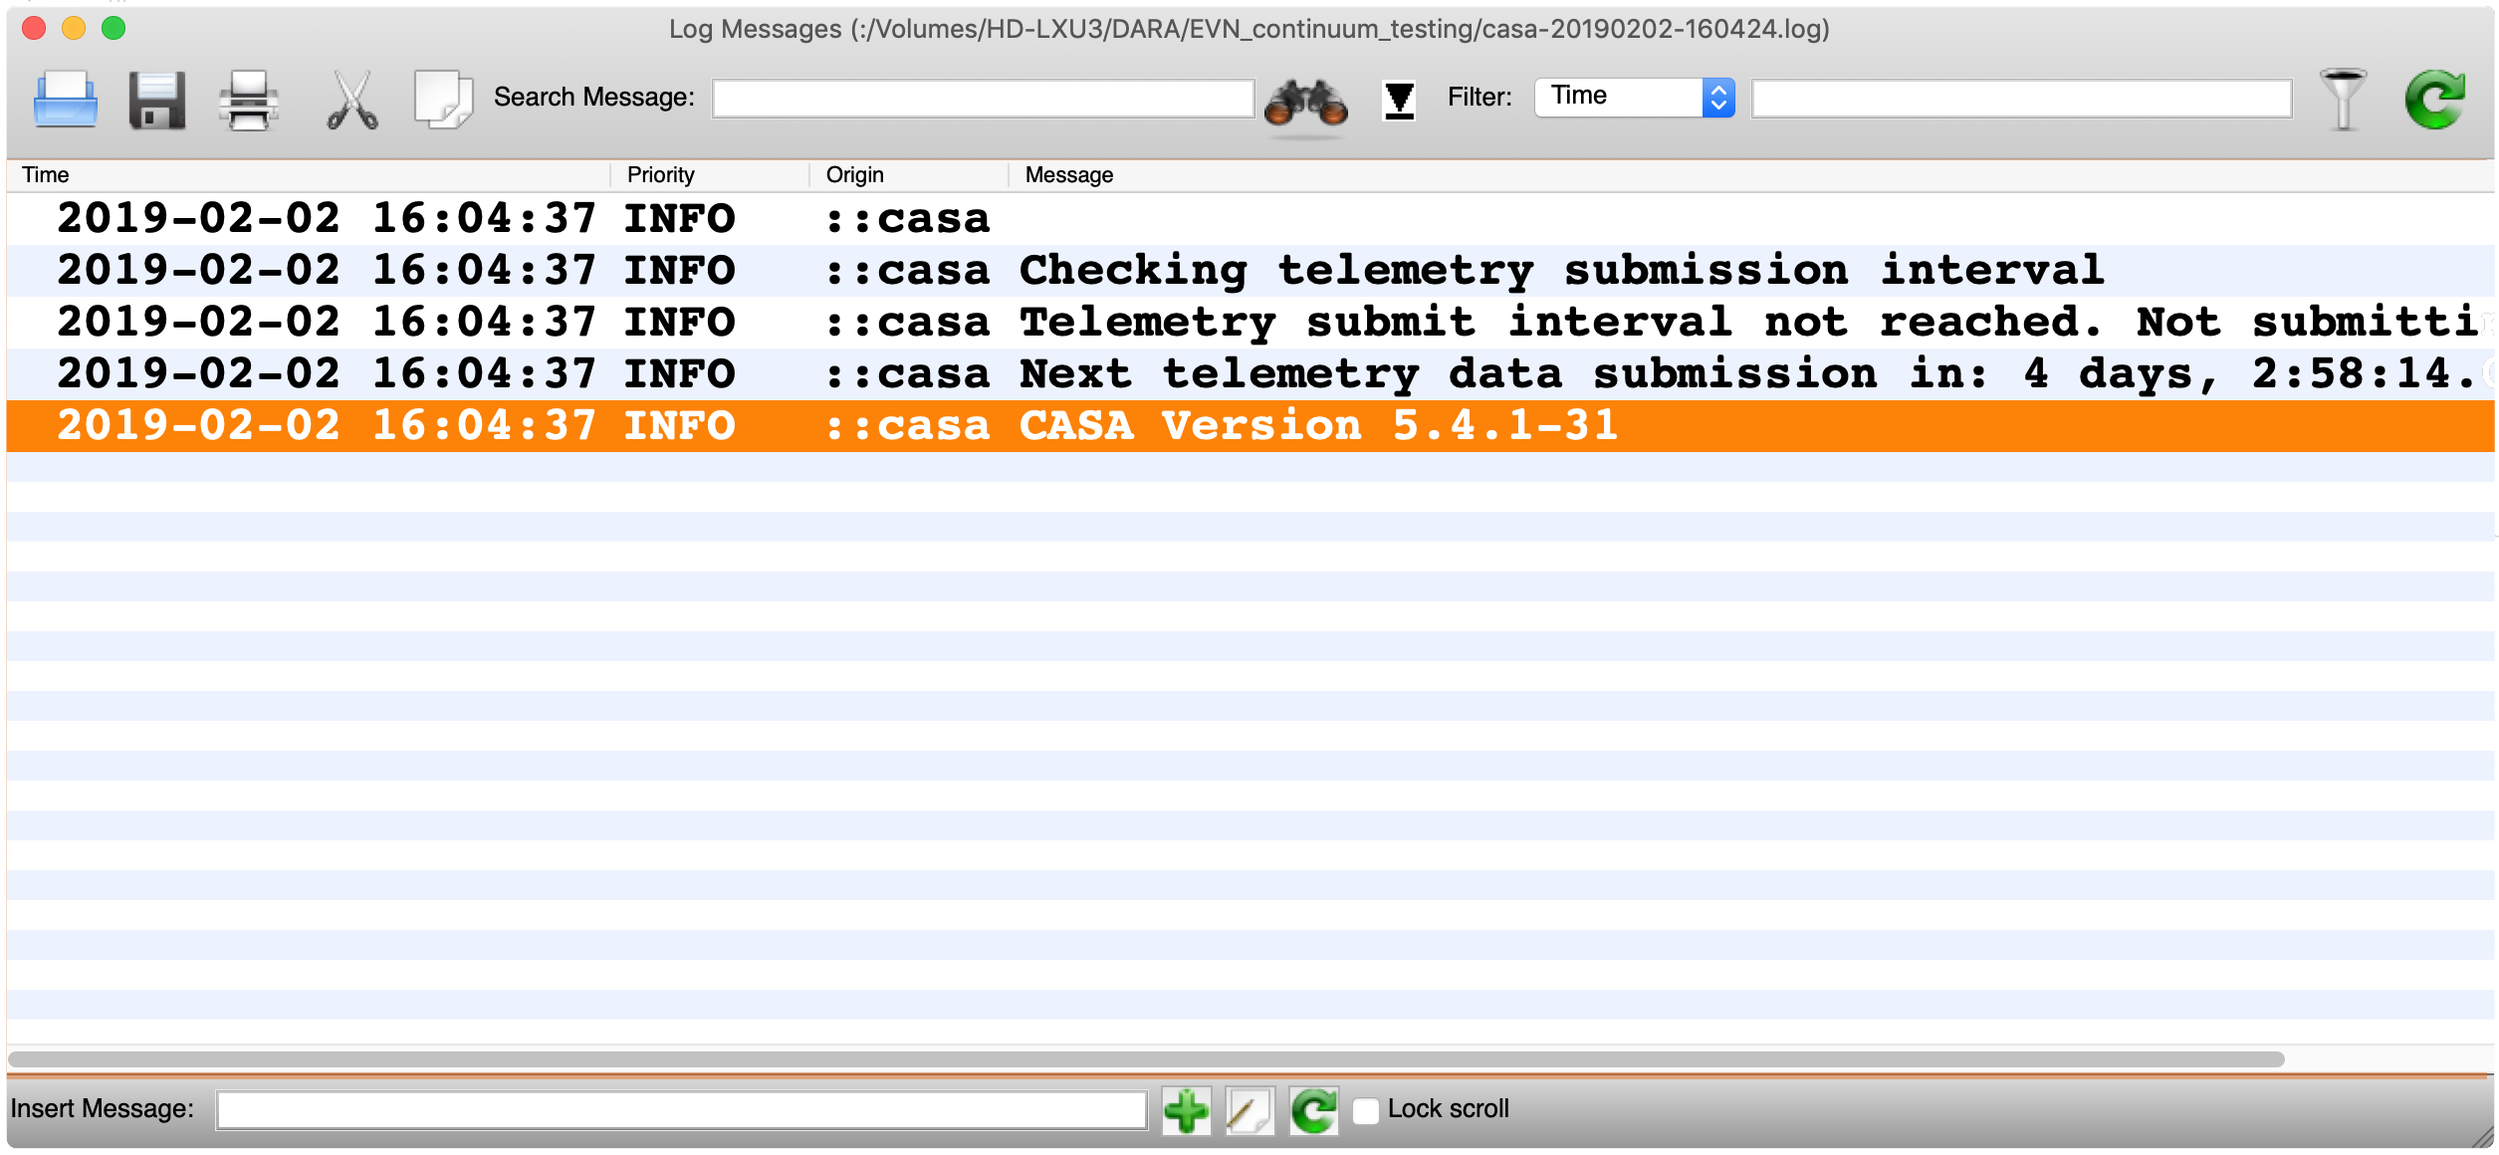Close the Log Messages window with the red button

(x=34, y=28)
